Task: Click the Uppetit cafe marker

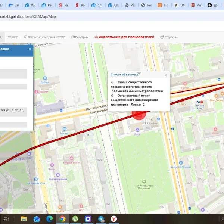Action: point(60,207)
